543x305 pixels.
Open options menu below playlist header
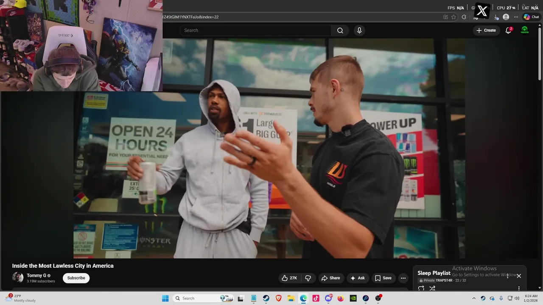[519, 288]
